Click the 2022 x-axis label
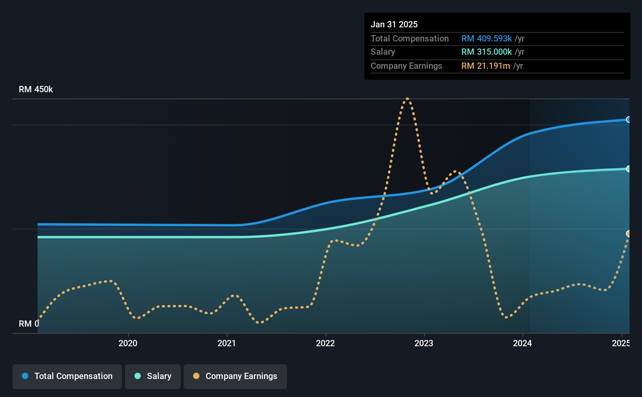This screenshot has height=397, width=642. (x=325, y=343)
